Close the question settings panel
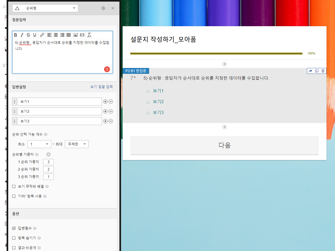The image size is (335, 251). [x=113, y=8]
